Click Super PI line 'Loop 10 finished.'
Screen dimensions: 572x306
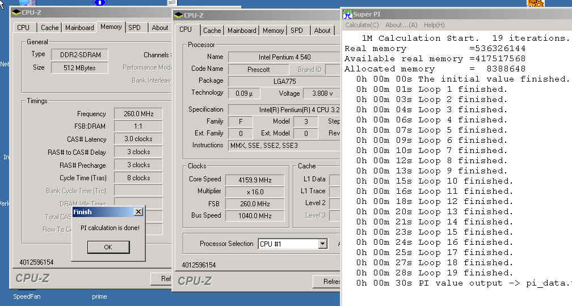click(x=435, y=181)
